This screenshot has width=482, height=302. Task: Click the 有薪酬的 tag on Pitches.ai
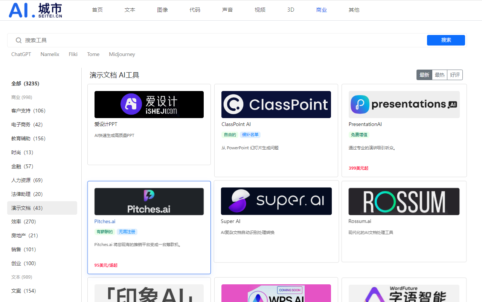point(105,232)
